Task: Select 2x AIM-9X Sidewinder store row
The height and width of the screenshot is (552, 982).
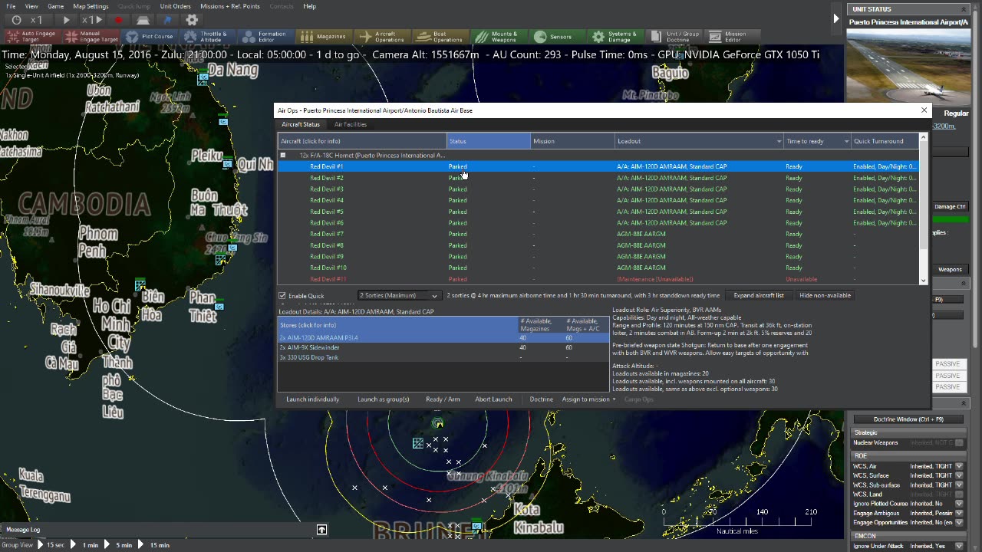Action: tap(443, 347)
